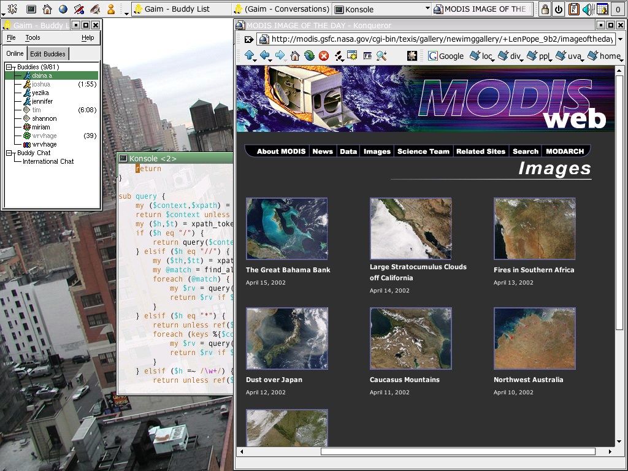
Task: Click the Related Sites navigation link
Action: point(481,151)
